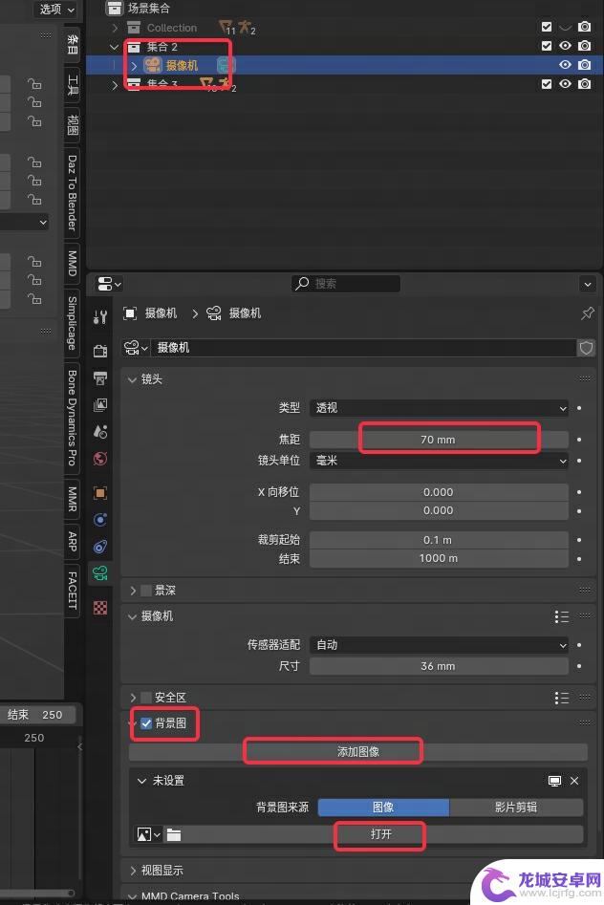Click folder icon beside 打开 button
This screenshot has width=604, height=905.
(174, 834)
